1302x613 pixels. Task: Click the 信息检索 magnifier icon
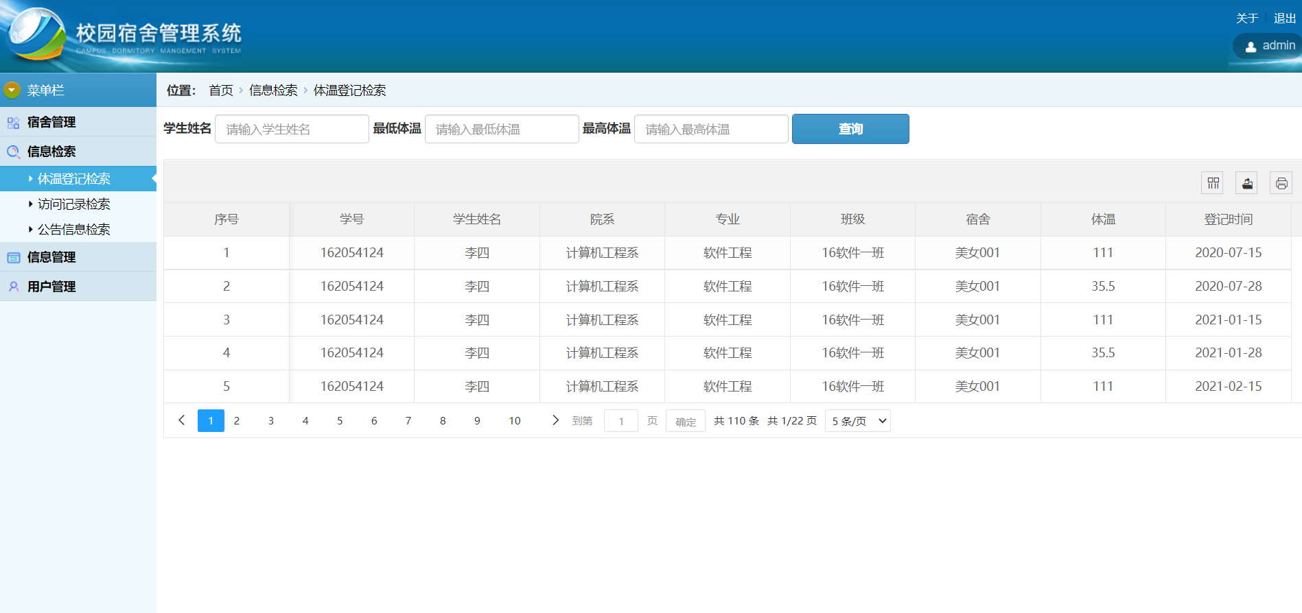13,152
